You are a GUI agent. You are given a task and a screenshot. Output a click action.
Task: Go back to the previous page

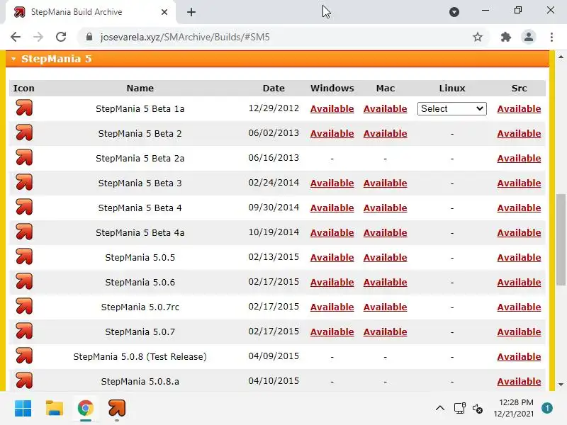click(x=16, y=37)
